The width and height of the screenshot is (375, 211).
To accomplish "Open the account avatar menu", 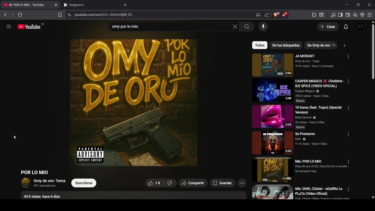I will 360,27.
